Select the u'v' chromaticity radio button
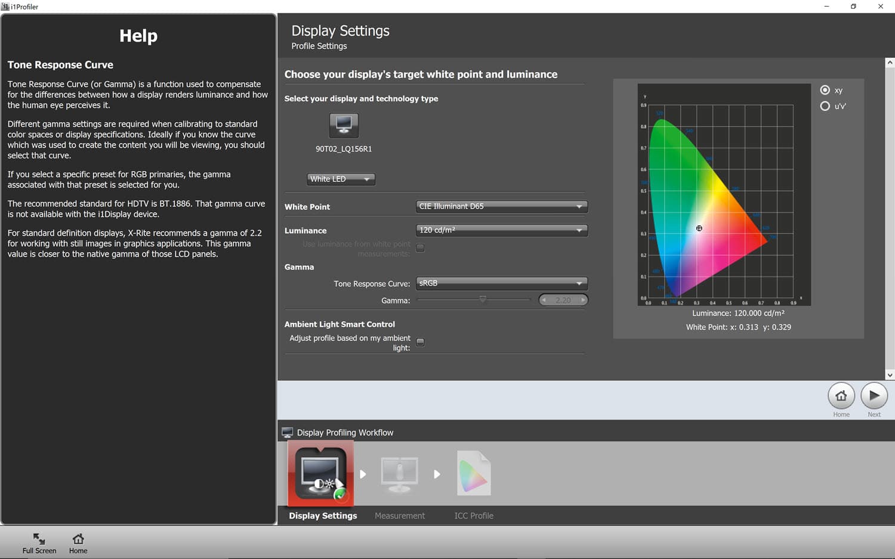Image resolution: width=895 pixels, height=559 pixels. (x=825, y=106)
